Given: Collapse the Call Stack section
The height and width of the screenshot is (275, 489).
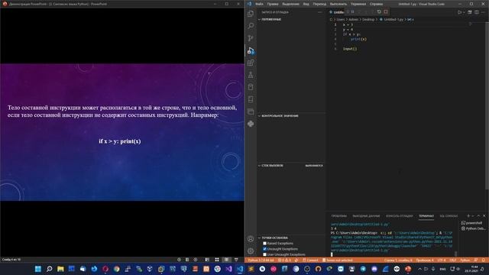Looking at the screenshot, I should 291,166.
